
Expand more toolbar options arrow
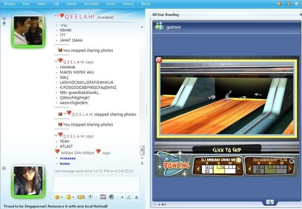[x=122, y=197]
